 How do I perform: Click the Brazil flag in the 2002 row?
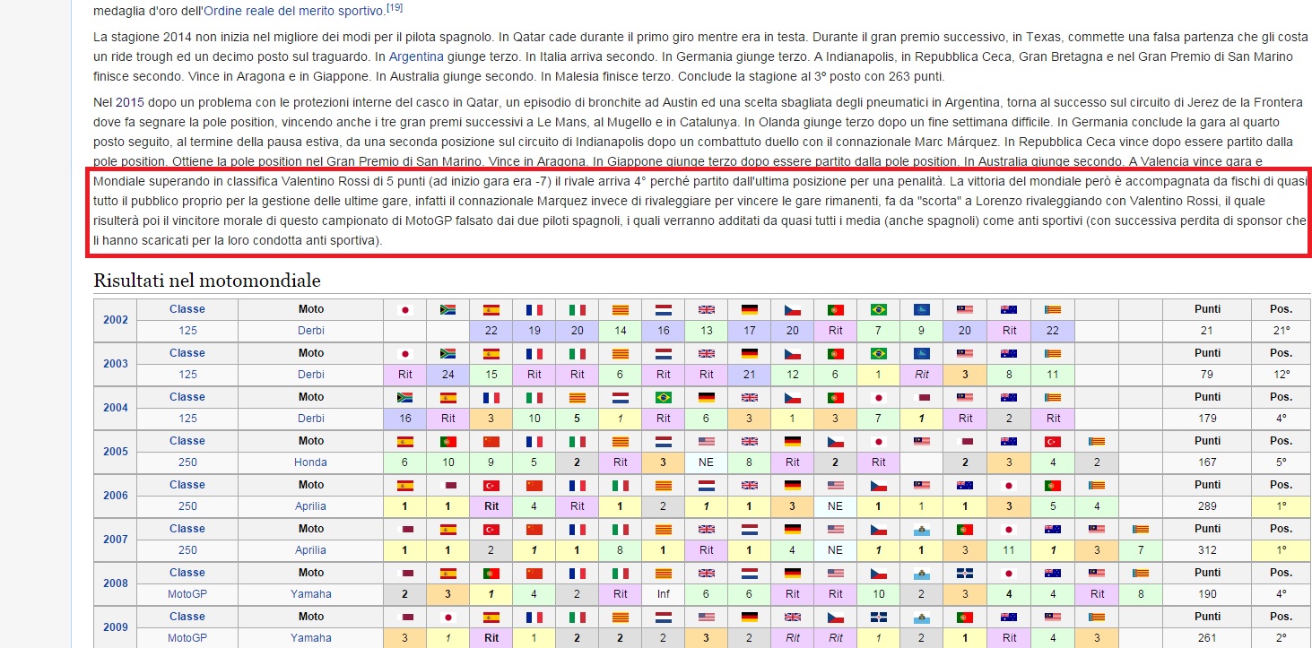(878, 309)
